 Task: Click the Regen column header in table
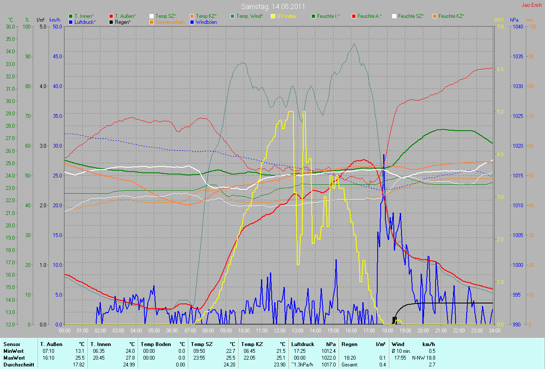(x=349, y=344)
